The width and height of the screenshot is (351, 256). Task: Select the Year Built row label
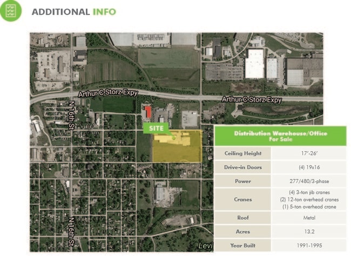[x=242, y=245]
